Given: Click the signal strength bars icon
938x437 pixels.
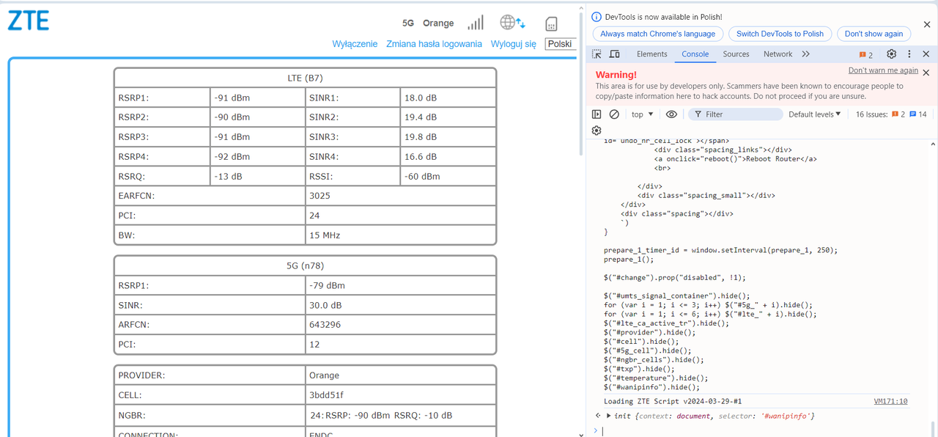Looking at the screenshot, I should [476, 23].
